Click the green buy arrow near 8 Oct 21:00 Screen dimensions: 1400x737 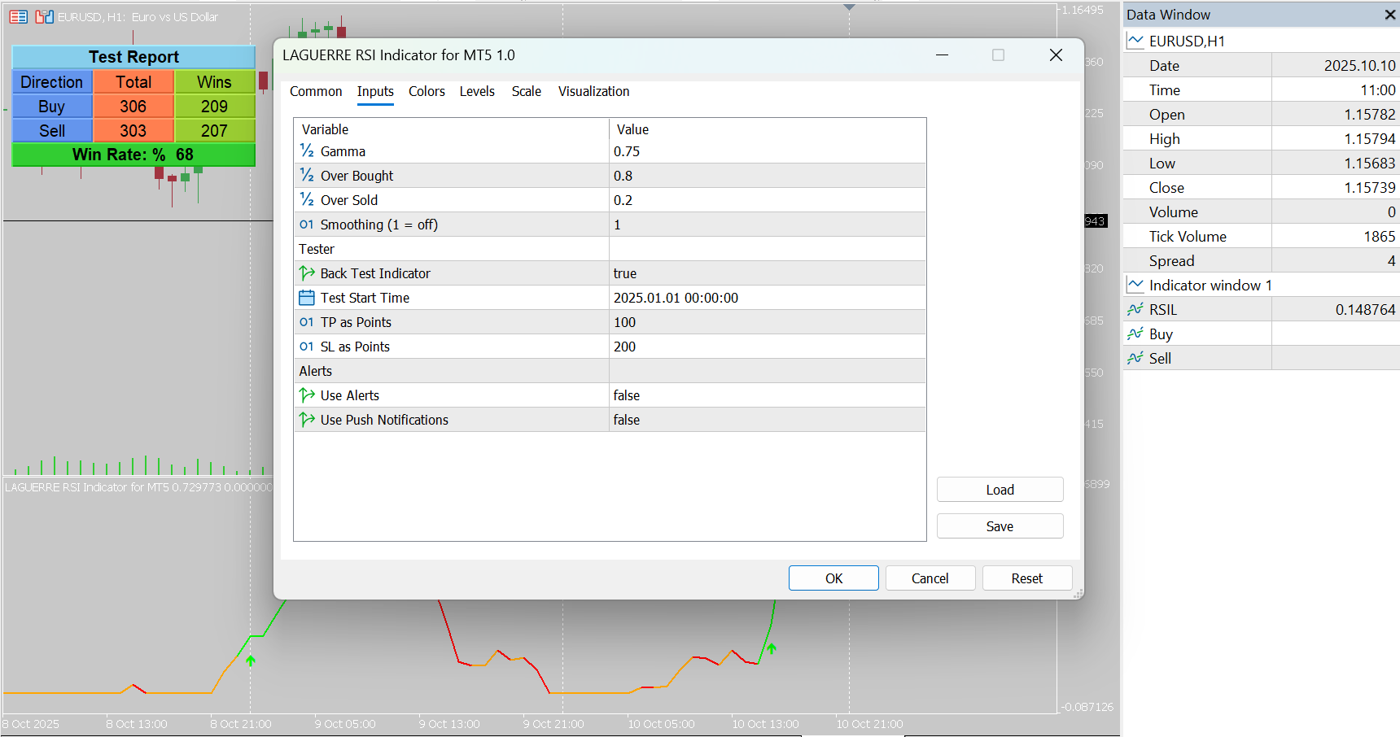click(251, 661)
